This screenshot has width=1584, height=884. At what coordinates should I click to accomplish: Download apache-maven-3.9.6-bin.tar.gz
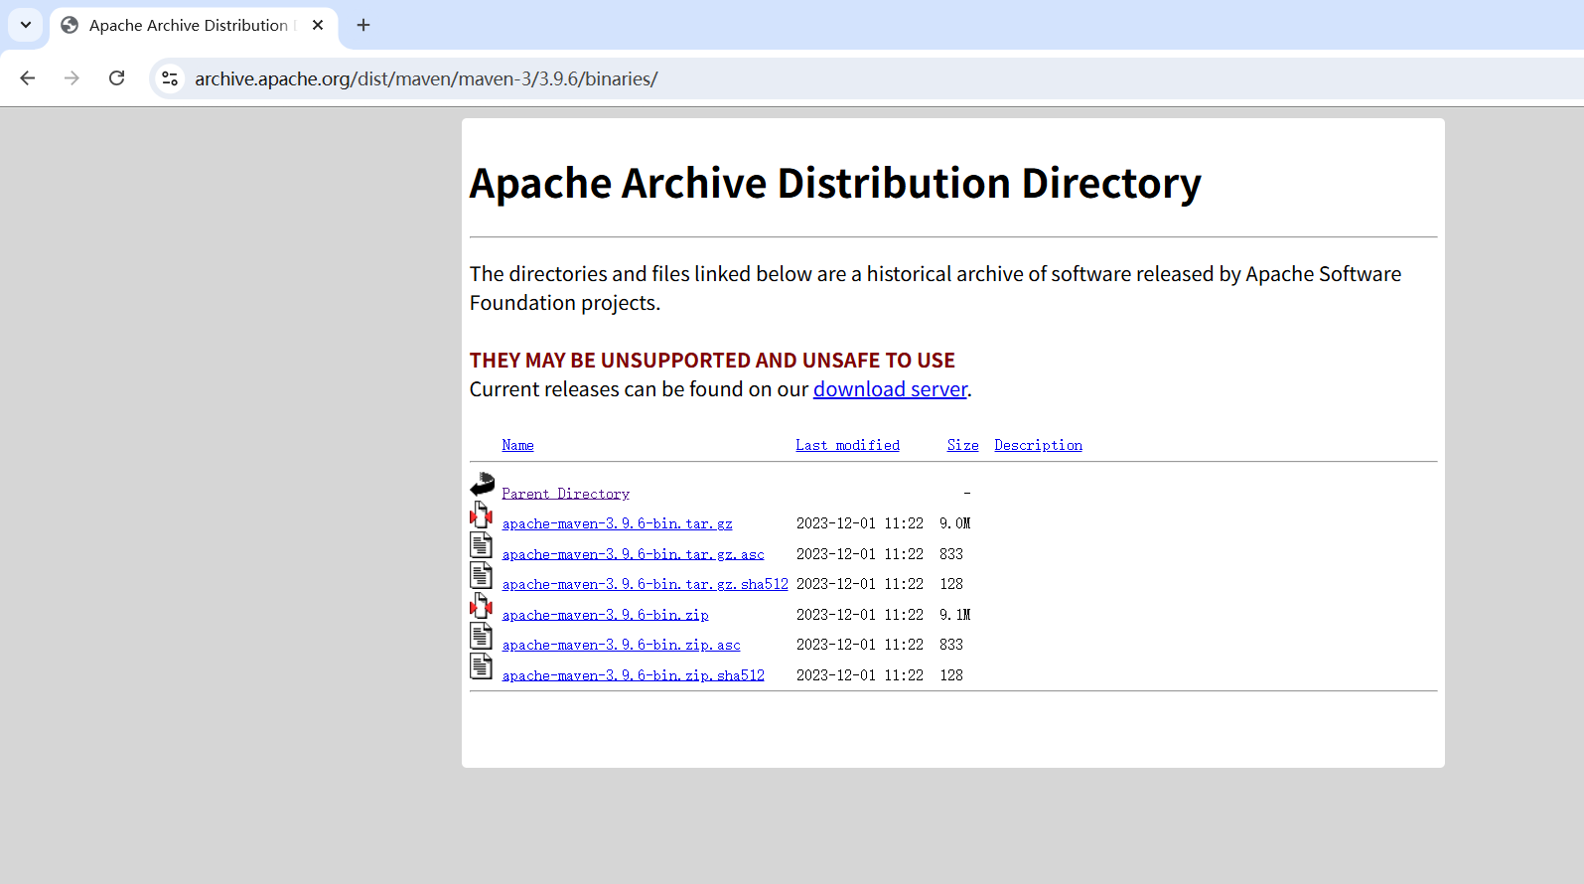coord(617,523)
